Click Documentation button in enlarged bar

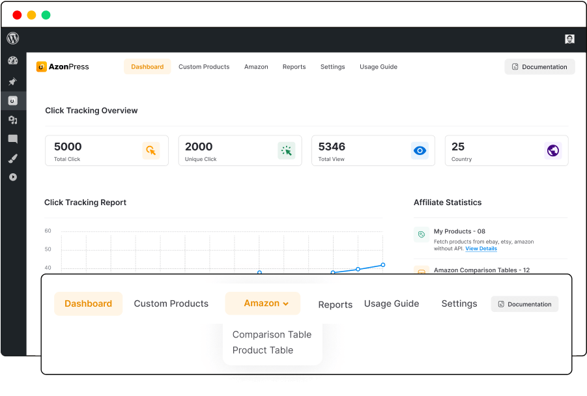524,304
